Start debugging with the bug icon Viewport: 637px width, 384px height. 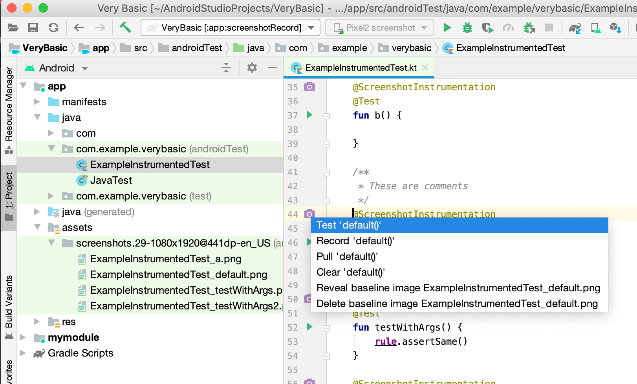[x=467, y=27]
